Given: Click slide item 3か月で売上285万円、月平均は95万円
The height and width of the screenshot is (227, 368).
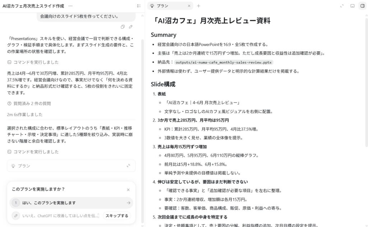Looking at the screenshot, I should point(193,120).
